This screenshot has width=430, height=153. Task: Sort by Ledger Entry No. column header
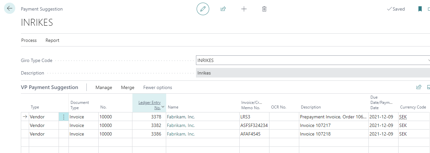click(149, 103)
